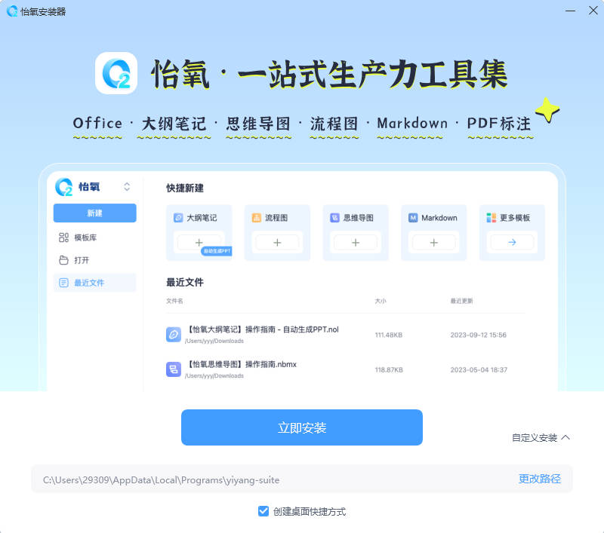Click plus under Markdown card

click(433, 242)
